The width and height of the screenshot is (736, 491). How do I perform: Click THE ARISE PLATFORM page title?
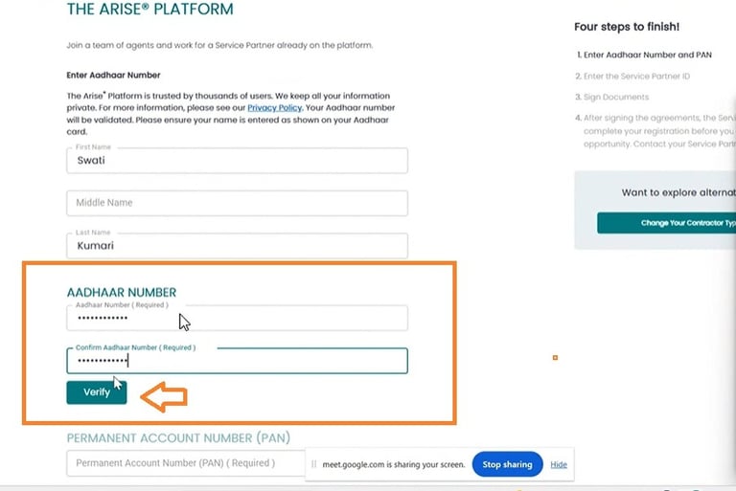pyautogui.click(x=149, y=11)
